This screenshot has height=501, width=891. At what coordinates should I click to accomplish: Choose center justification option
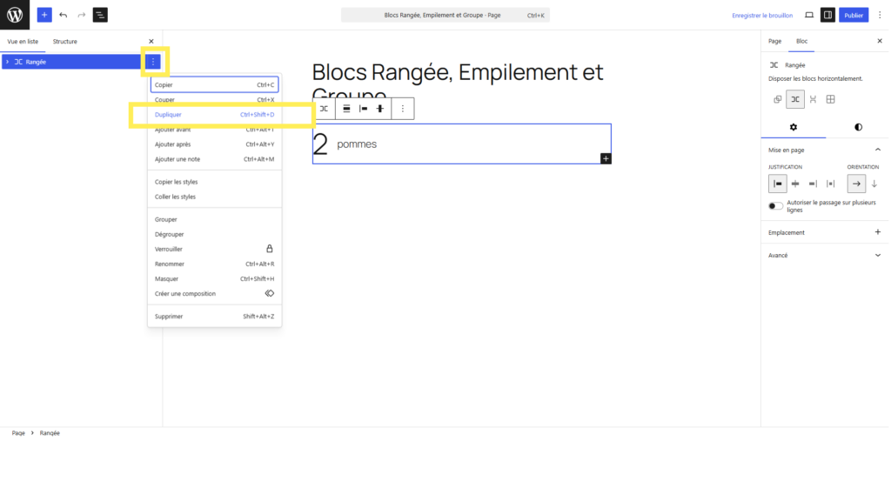[x=795, y=184]
